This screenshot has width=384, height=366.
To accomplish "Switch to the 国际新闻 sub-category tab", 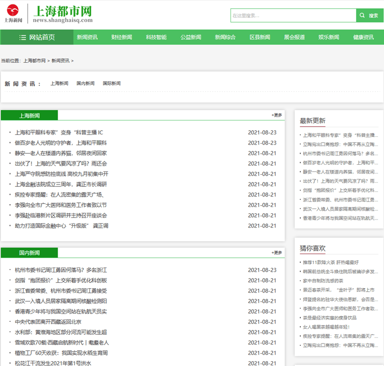I will coord(111,84).
